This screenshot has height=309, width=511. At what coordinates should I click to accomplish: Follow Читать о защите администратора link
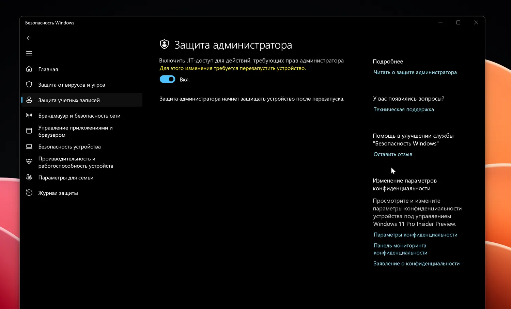tap(415, 72)
